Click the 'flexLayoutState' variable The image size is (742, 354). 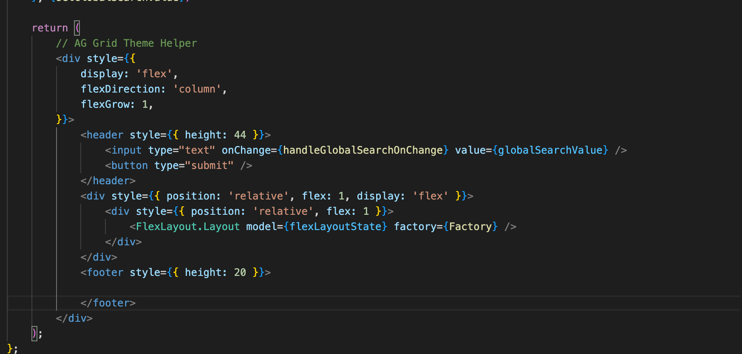click(x=335, y=227)
